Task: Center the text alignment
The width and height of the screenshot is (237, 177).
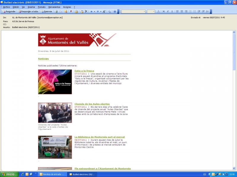Action: click(182, 12)
